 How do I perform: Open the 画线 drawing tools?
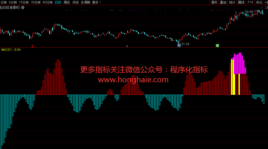pos(241,2)
